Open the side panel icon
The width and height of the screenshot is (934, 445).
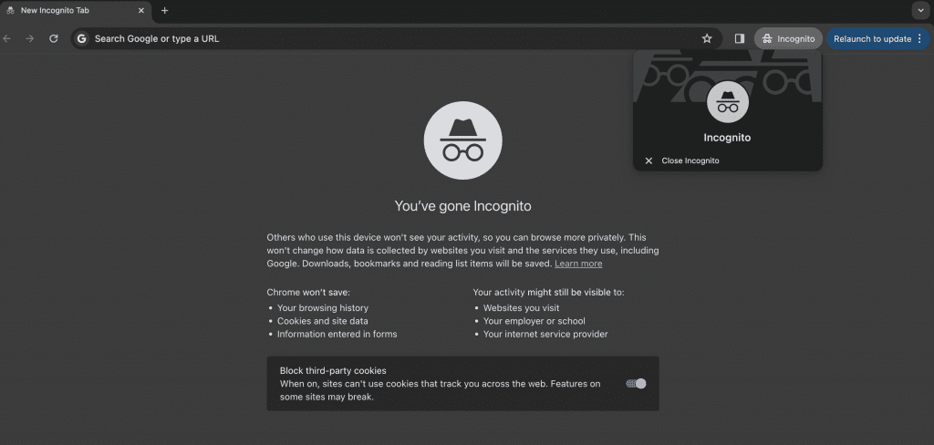(740, 38)
